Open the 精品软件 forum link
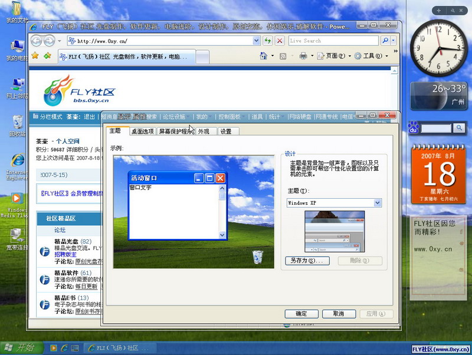472x355 pixels. click(66, 273)
